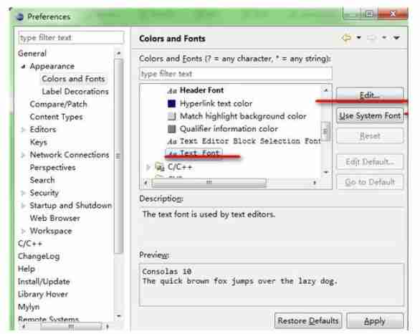Expand the C/C++ category in list
The image size is (420, 334).
[148, 167]
